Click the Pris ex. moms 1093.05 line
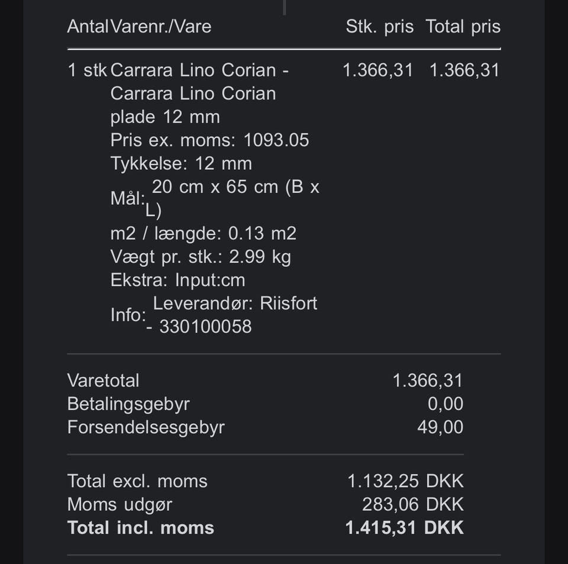This screenshot has height=564, width=568. click(x=209, y=140)
